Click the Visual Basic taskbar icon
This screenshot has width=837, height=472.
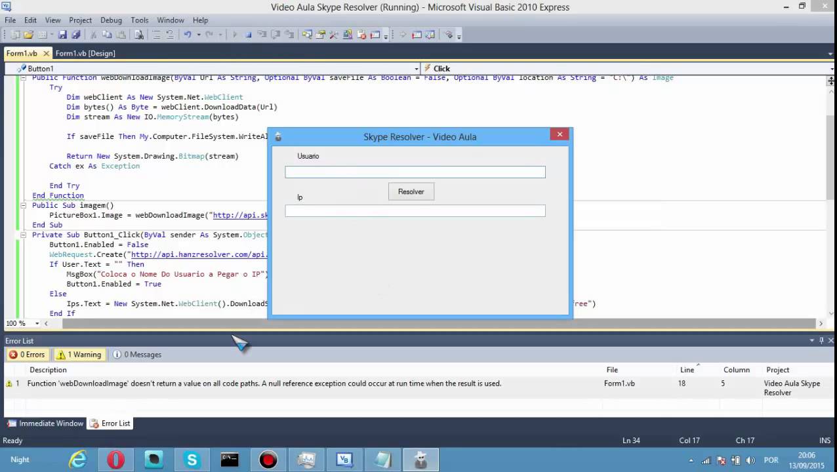point(344,460)
